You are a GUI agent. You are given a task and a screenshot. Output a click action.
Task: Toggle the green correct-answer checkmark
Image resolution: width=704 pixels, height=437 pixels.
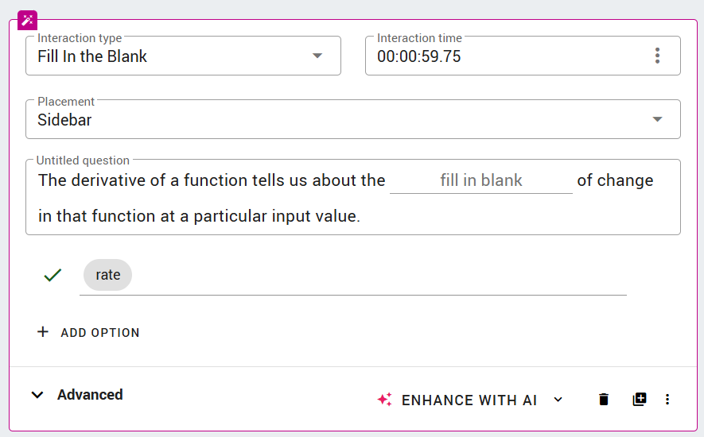coord(53,275)
